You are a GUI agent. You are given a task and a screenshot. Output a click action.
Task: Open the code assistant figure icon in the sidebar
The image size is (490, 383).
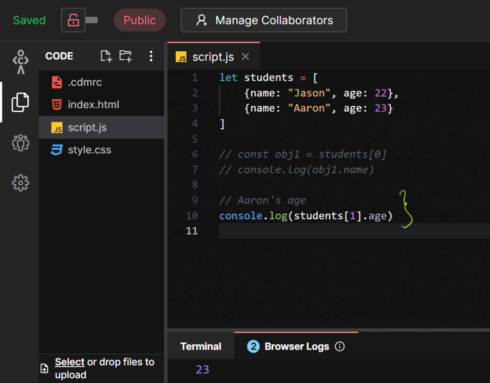21,62
